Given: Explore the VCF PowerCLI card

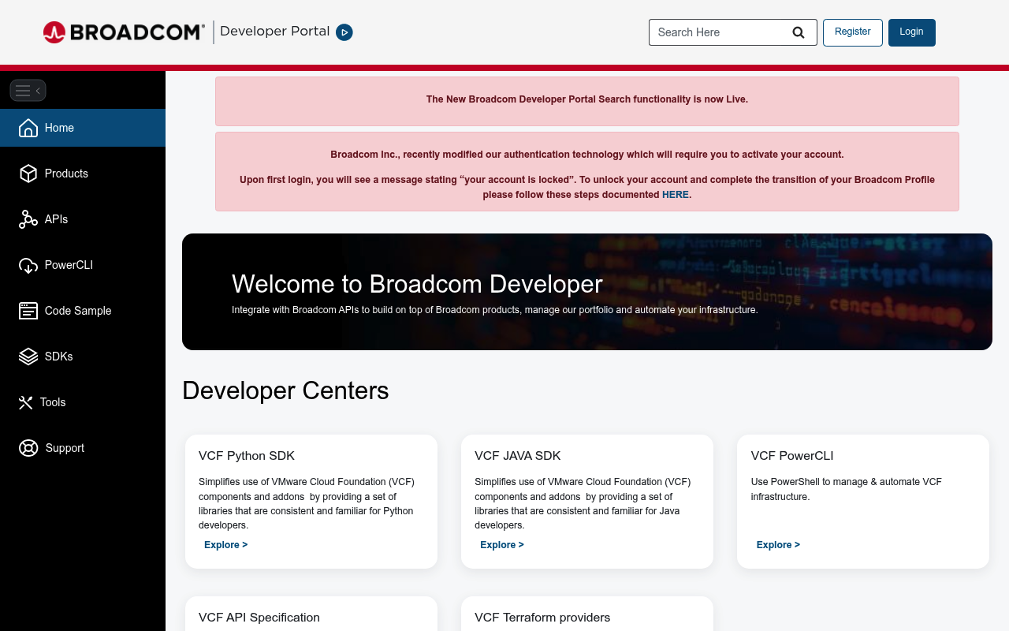Looking at the screenshot, I should (x=778, y=545).
